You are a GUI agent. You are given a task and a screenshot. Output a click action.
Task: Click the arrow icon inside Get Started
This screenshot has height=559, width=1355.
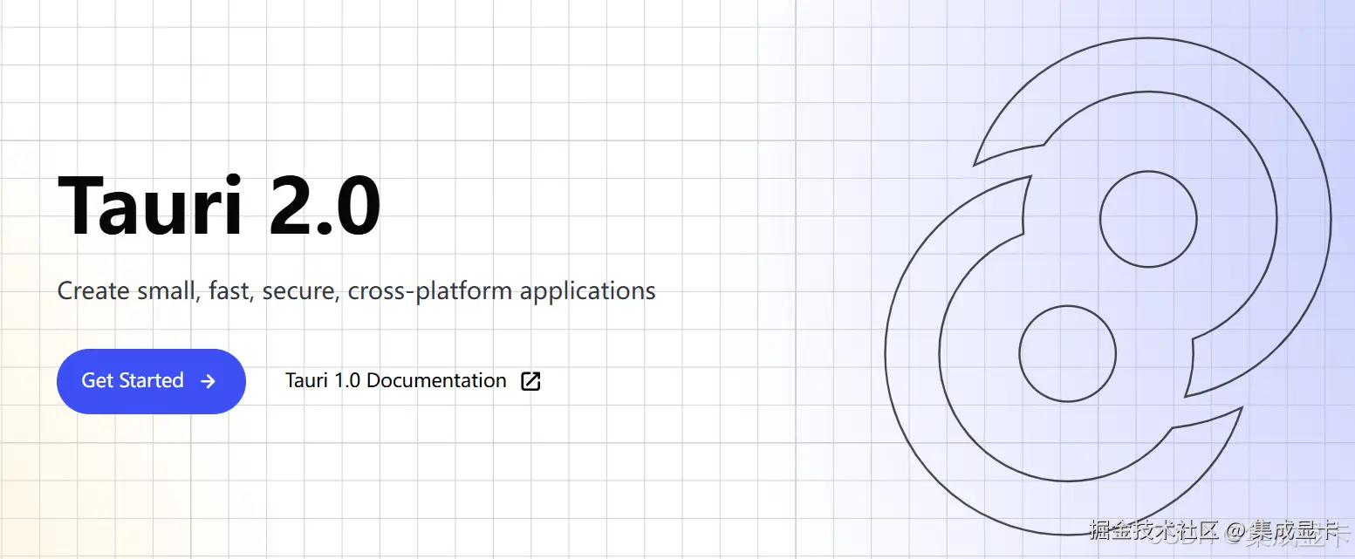[208, 381]
